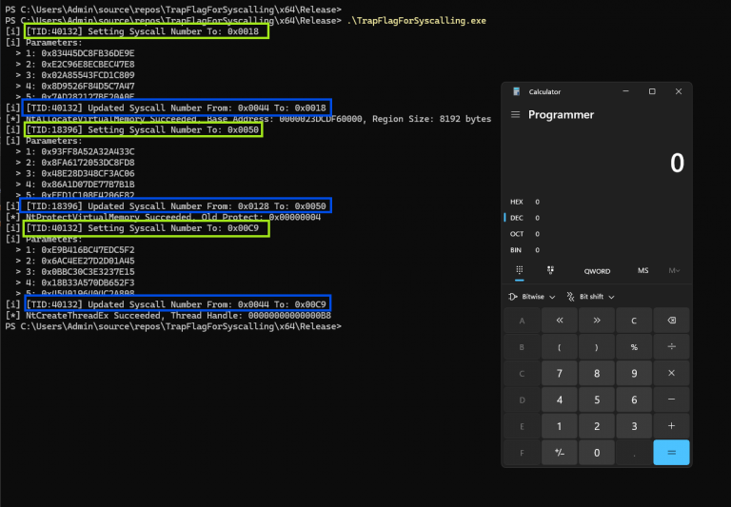This screenshot has height=507, width=731.
Task: Click digit 3 on the keypad
Action: click(634, 426)
